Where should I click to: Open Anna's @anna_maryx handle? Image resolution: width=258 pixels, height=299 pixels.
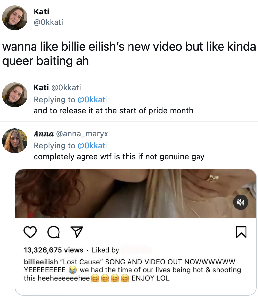(x=82, y=134)
